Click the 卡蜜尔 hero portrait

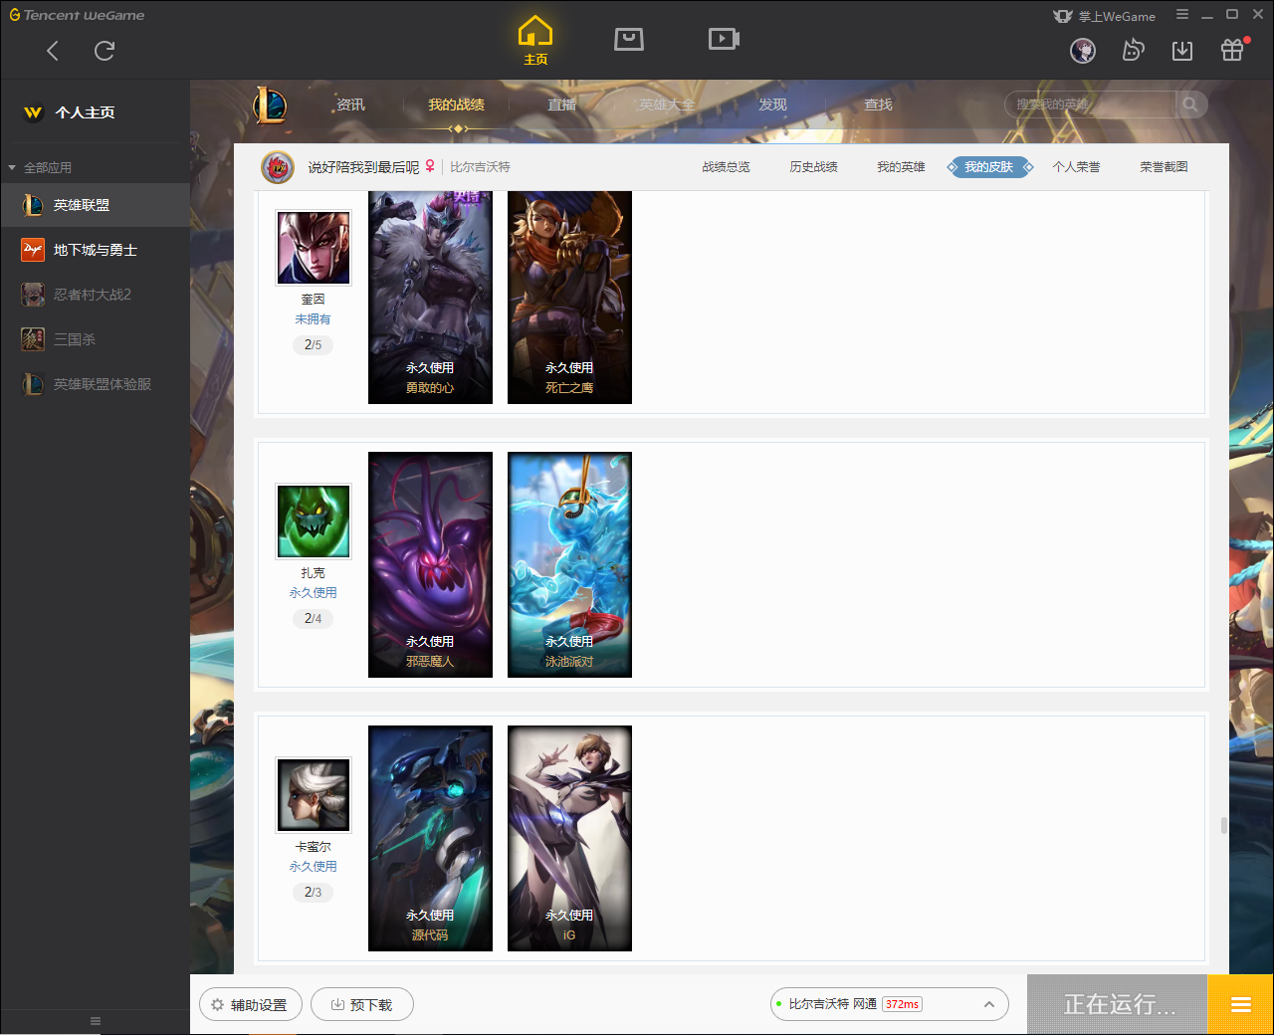(314, 795)
